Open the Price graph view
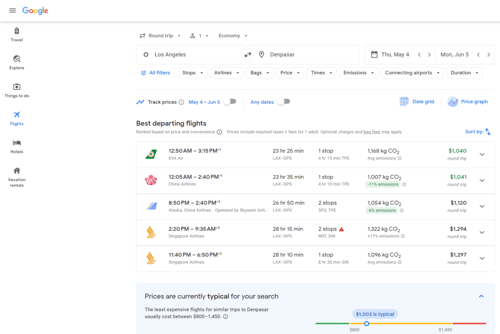Screen dimensions: 500x334 tap(468, 101)
